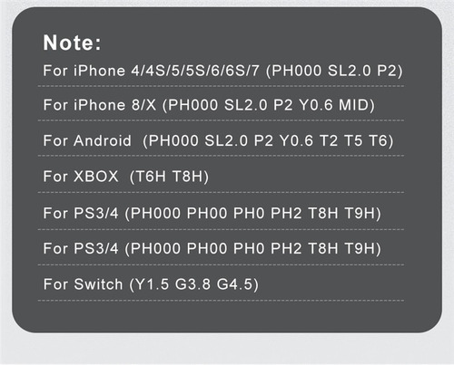Click the "Note:" heading
The height and width of the screenshot is (365, 454).
72,43
